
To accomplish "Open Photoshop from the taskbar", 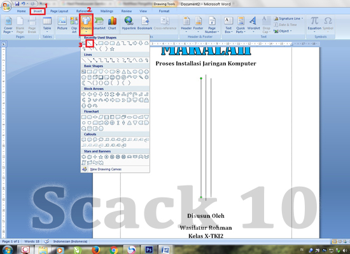I will (149, 250).
